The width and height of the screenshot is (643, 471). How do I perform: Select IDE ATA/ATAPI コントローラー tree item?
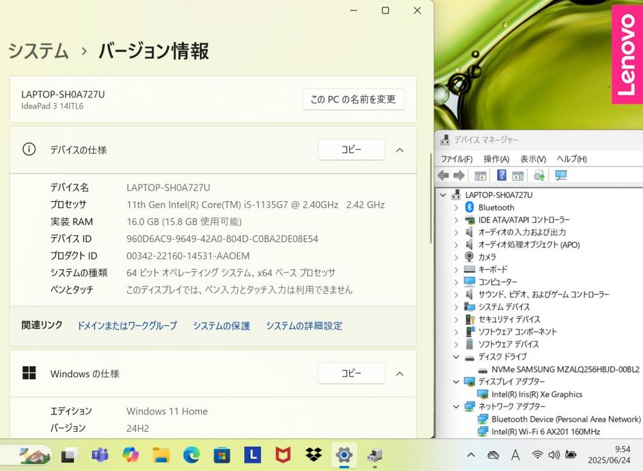(x=523, y=220)
